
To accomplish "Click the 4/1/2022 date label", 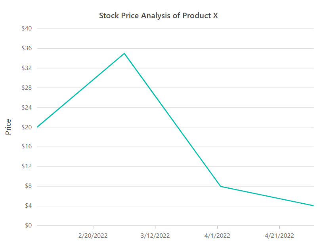I will click(x=217, y=236).
